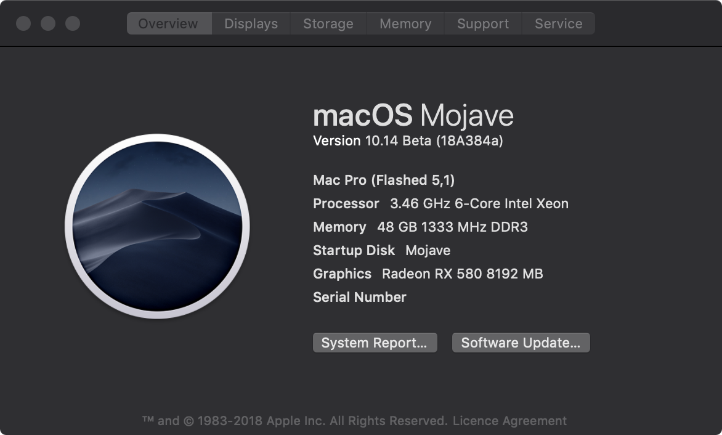The height and width of the screenshot is (435, 722).
Task: Click the Software Update button
Action: pos(521,343)
